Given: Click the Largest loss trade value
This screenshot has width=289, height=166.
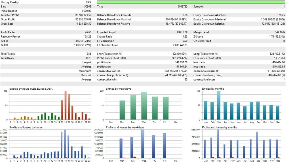Looking at the screenshot, I should pyautogui.click(x=278, y=62).
